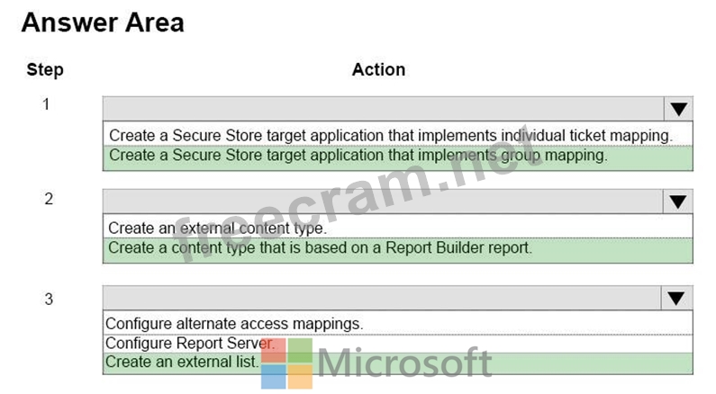
Task: Choose content type based on Report Builder option
Action: tap(320, 247)
